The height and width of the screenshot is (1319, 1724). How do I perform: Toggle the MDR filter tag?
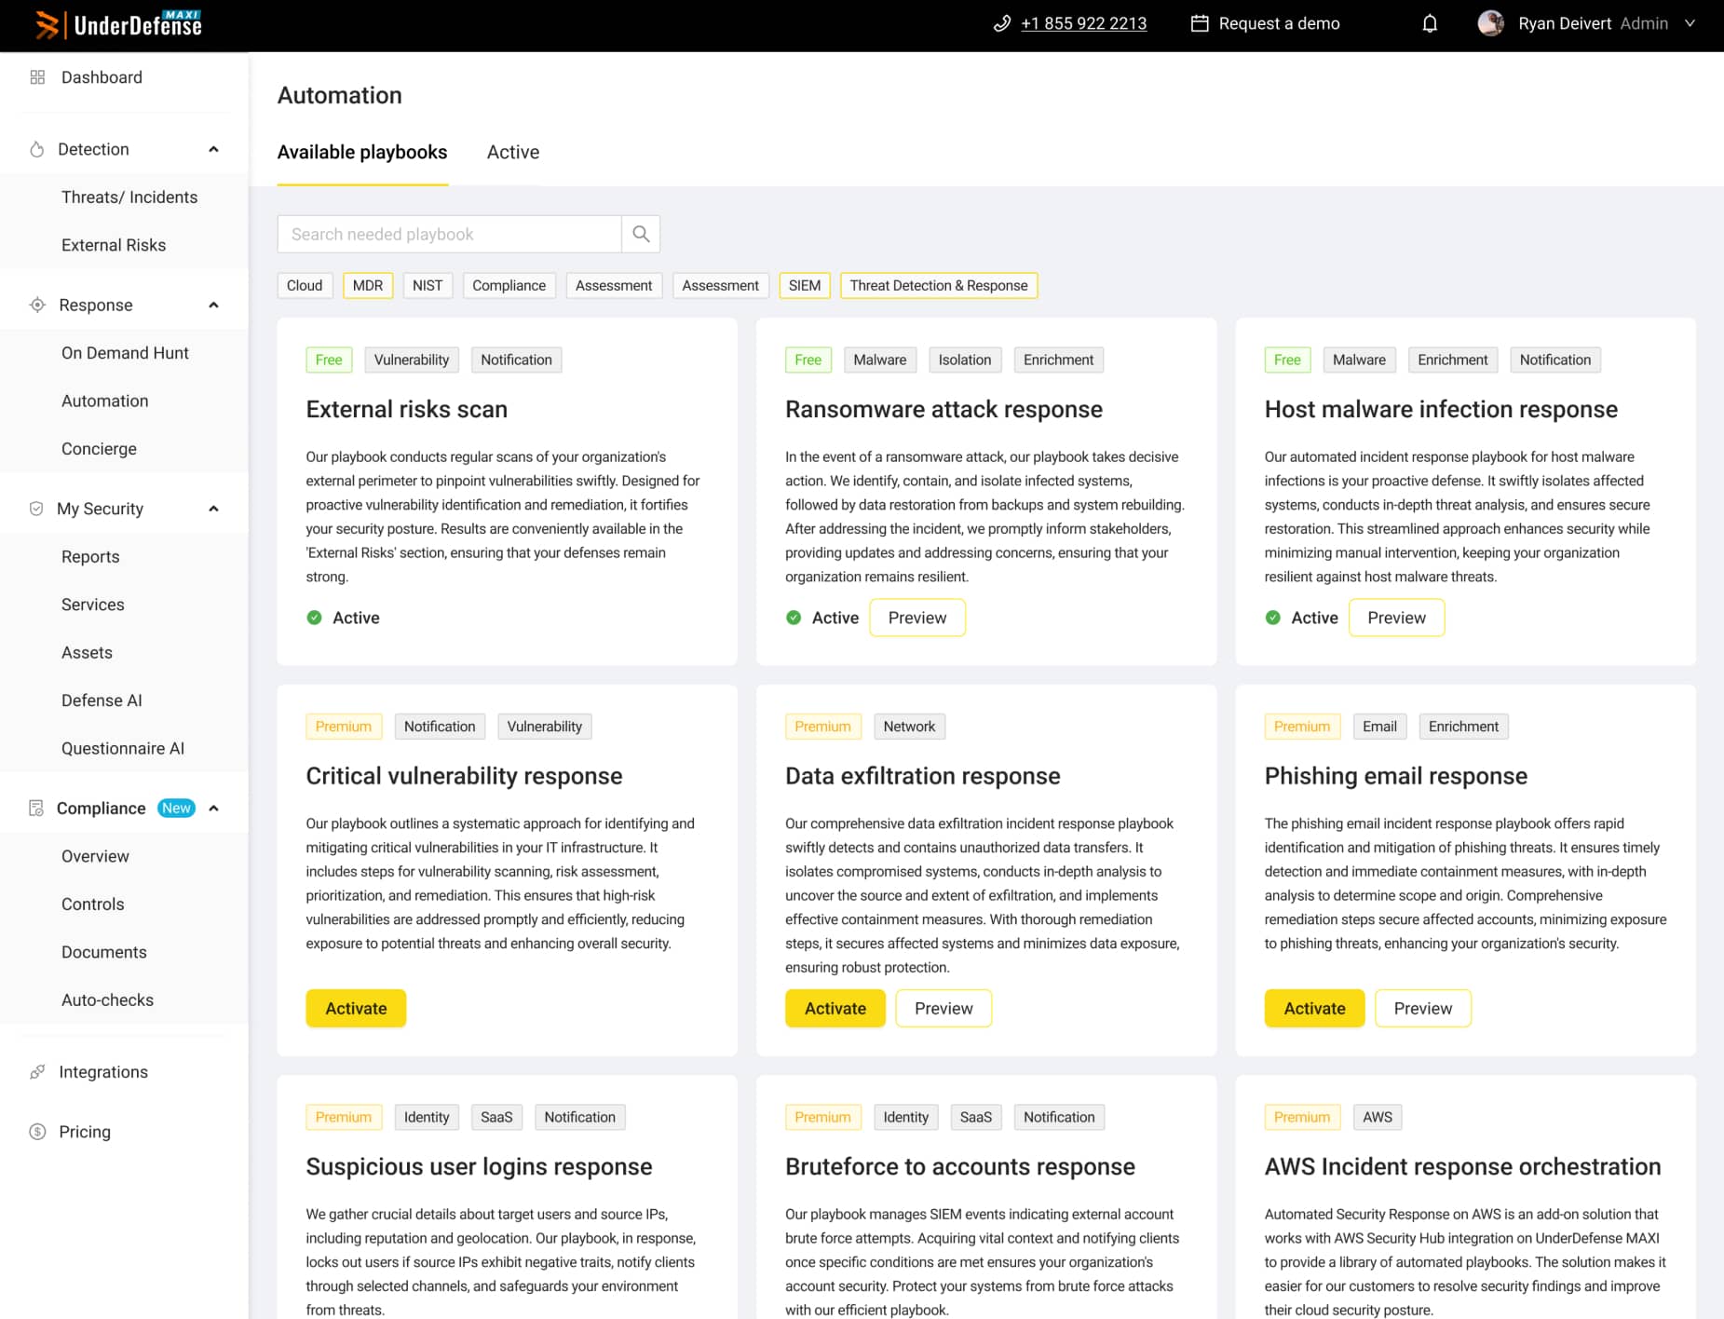point(368,285)
